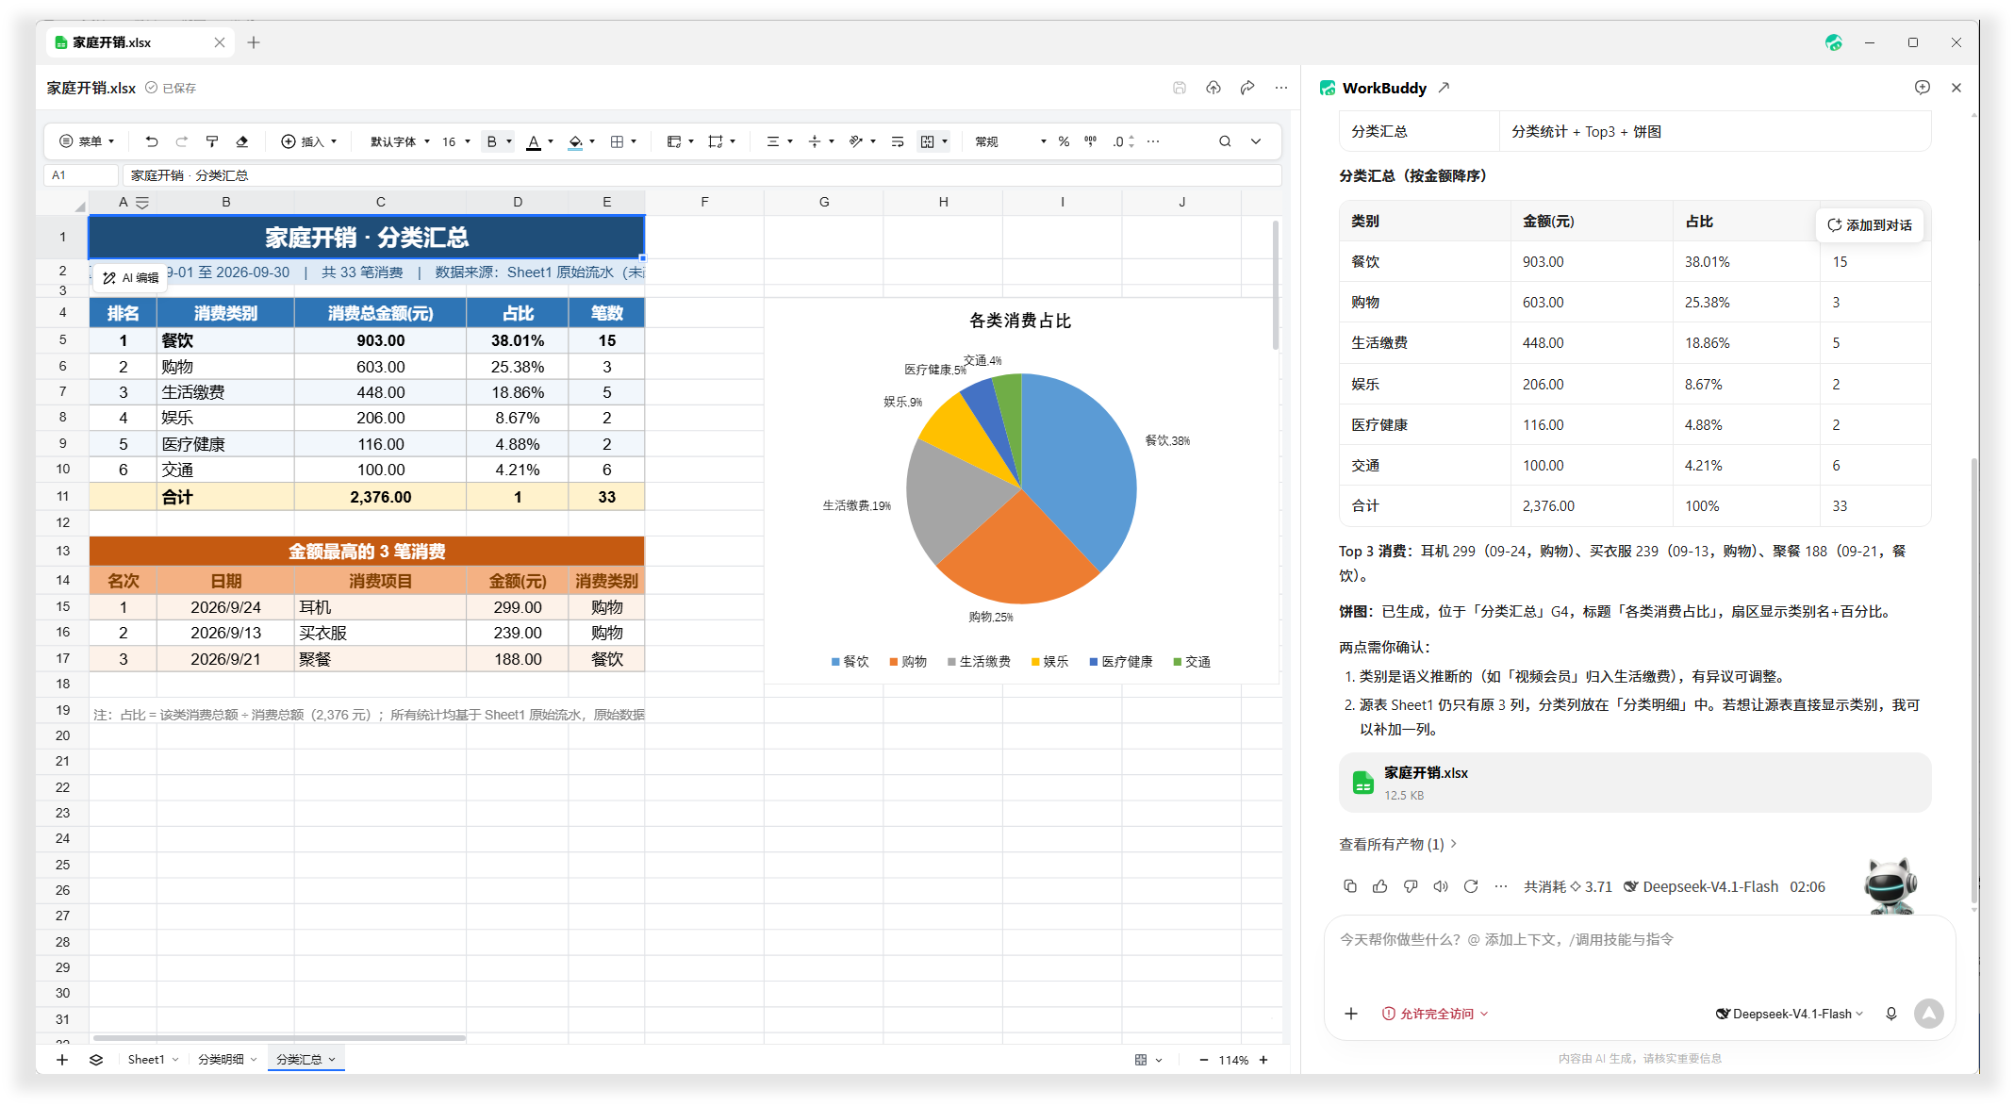The image size is (2014, 1106).
Task: Share the file with the arrow icon
Action: coord(1247,88)
